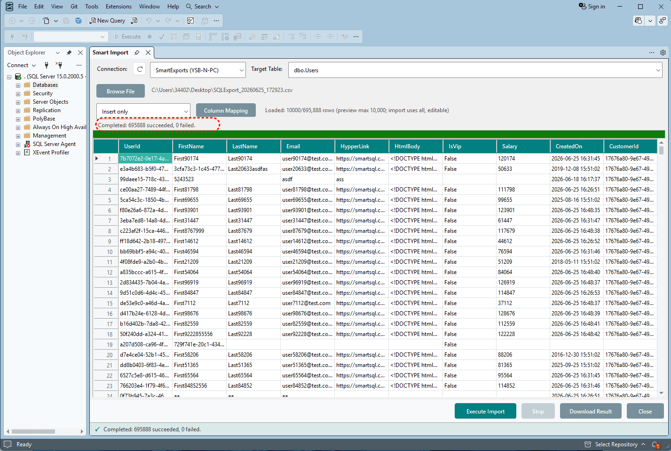Click the query-from-file icon beside New Query
671x451 pixels.
(134, 21)
